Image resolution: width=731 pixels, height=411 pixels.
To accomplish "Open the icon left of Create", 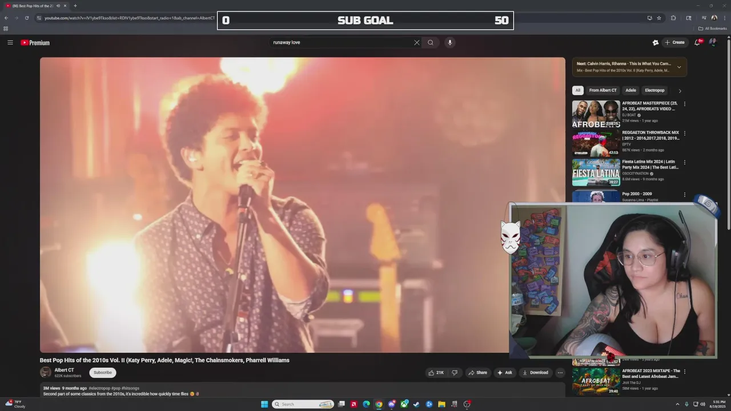I will tap(656, 42).
